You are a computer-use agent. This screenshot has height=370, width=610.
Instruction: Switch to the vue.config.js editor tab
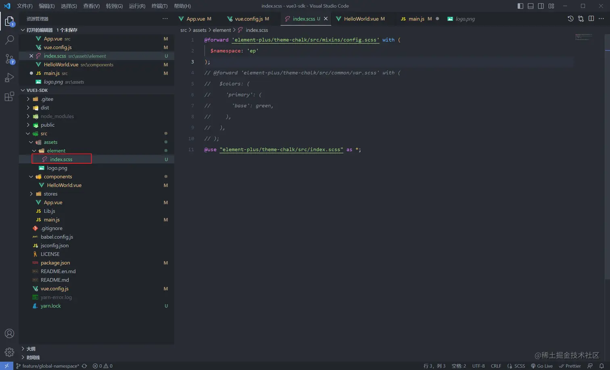coord(249,19)
